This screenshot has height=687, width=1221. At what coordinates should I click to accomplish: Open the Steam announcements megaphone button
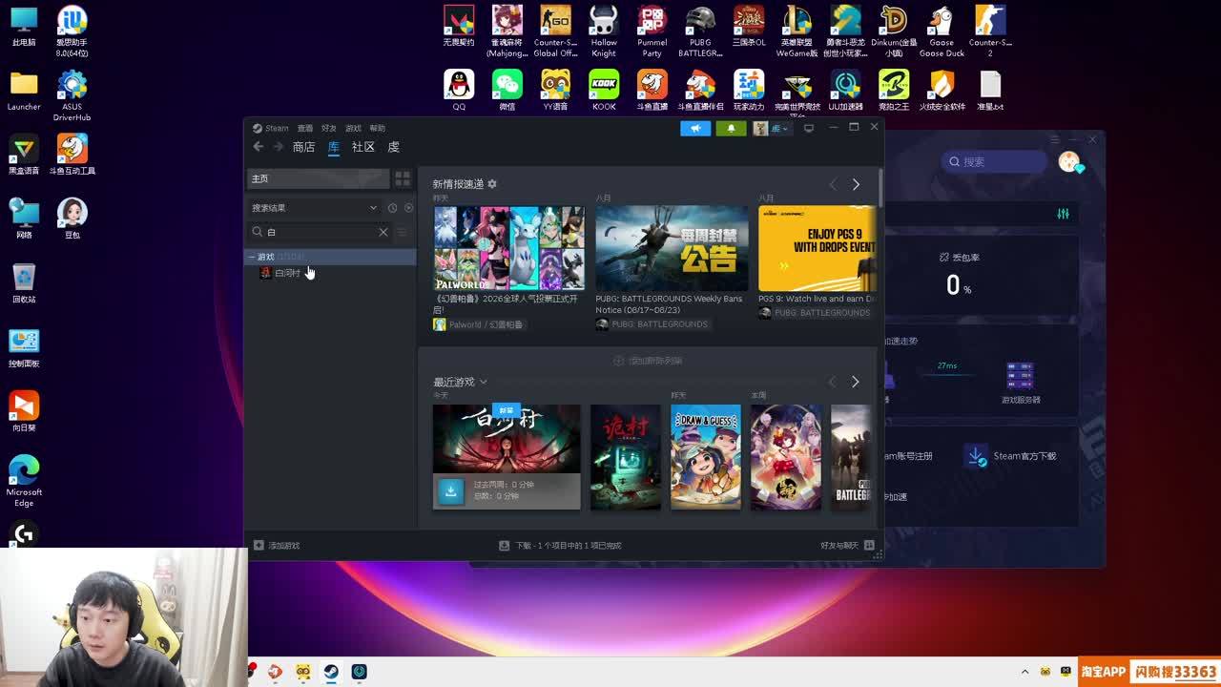pyautogui.click(x=695, y=128)
